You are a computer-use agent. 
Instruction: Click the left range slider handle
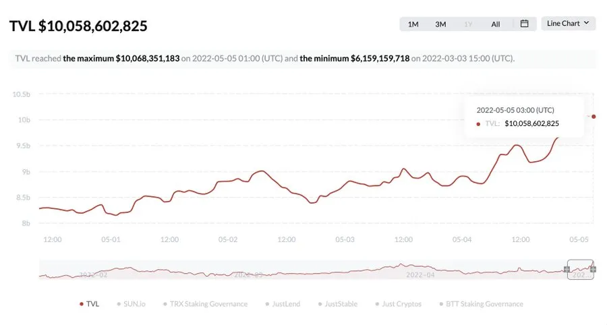click(567, 269)
